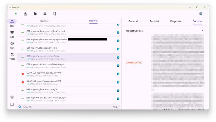Open favorites heart icon in sidebar

click(12, 32)
